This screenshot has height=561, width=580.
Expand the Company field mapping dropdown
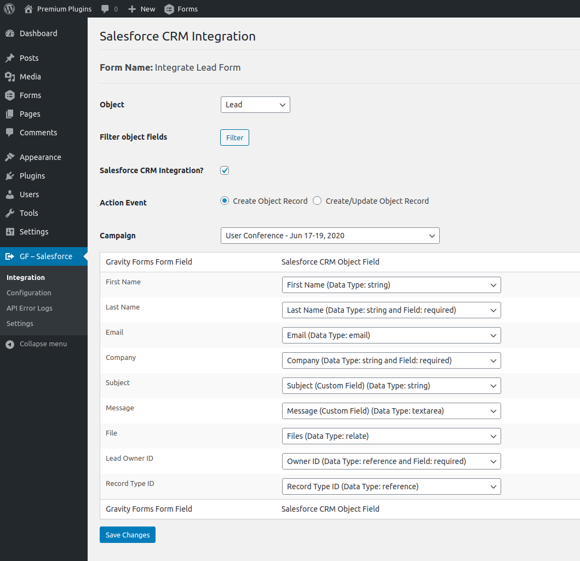tap(392, 360)
